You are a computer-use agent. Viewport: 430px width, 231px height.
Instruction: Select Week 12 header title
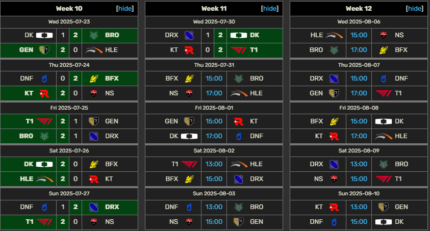359,9
